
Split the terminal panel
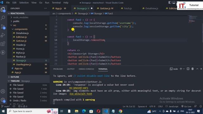pyautogui.click(x=188, y=69)
